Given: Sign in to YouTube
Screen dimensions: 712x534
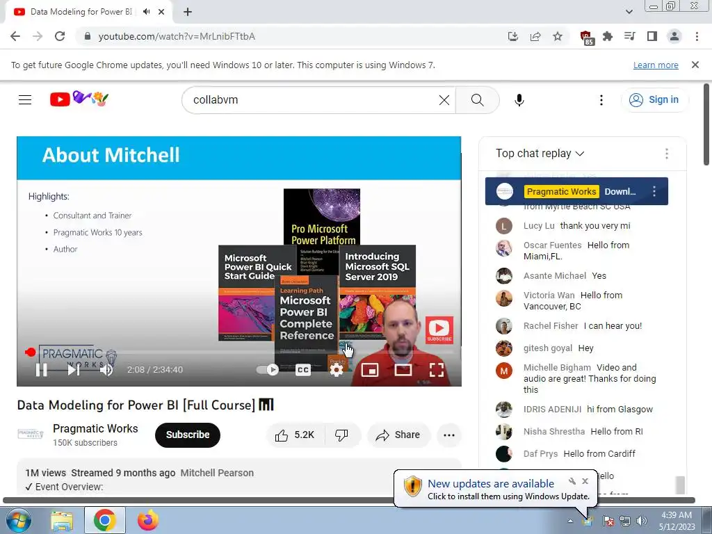Looking at the screenshot, I should click(654, 100).
